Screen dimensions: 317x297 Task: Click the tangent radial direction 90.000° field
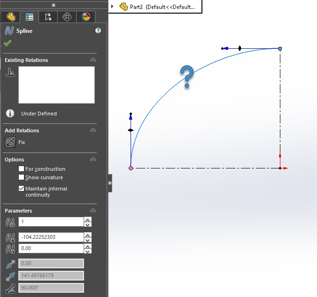pyautogui.click(x=51, y=288)
